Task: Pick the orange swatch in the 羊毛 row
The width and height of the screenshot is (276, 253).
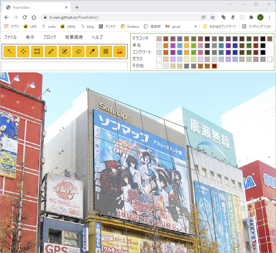Action: coord(166,45)
